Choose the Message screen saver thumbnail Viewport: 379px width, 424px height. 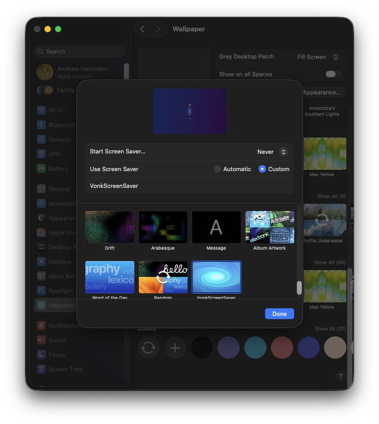[216, 227]
